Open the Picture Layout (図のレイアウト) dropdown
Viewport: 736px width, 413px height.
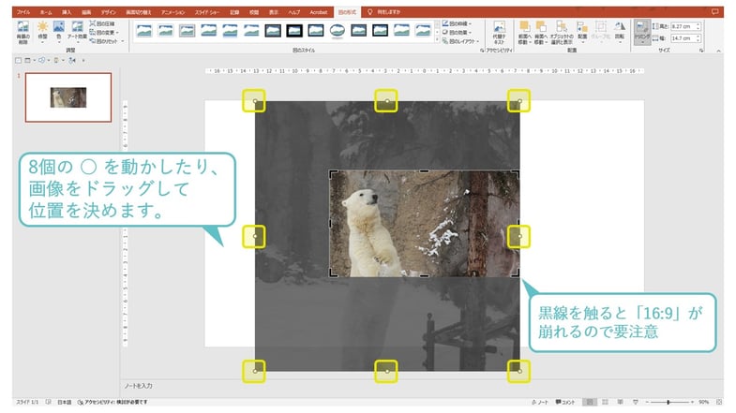460,41
